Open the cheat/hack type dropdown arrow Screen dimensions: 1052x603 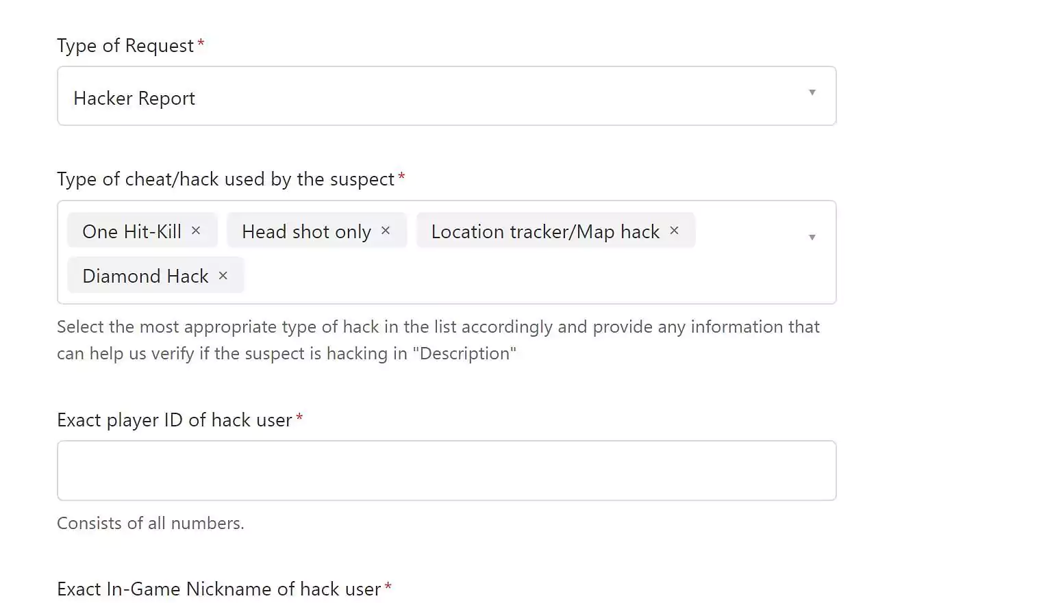point(812,238)
